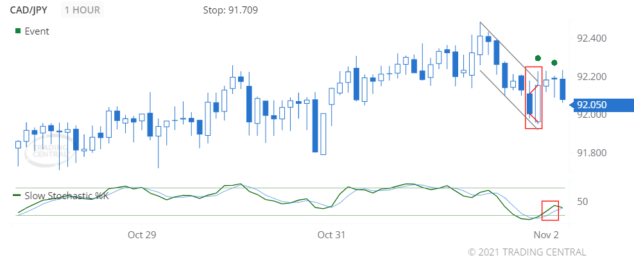Click the 1 HOUR timeframe badge

click(x=83, y=10)
